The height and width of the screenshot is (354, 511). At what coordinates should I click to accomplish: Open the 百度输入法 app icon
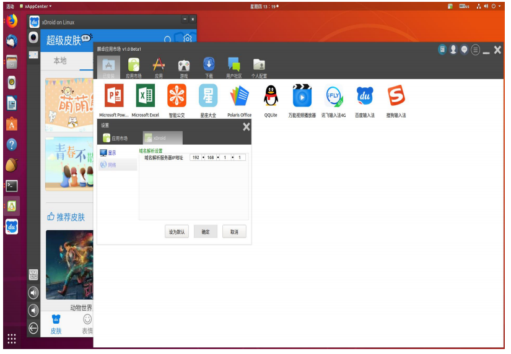pyautogui.click(x=365, y=95)
